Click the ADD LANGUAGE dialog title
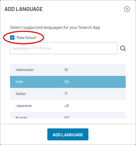This screenshot has width=136, height=145. pyautogui.click(x=24, y=9)
